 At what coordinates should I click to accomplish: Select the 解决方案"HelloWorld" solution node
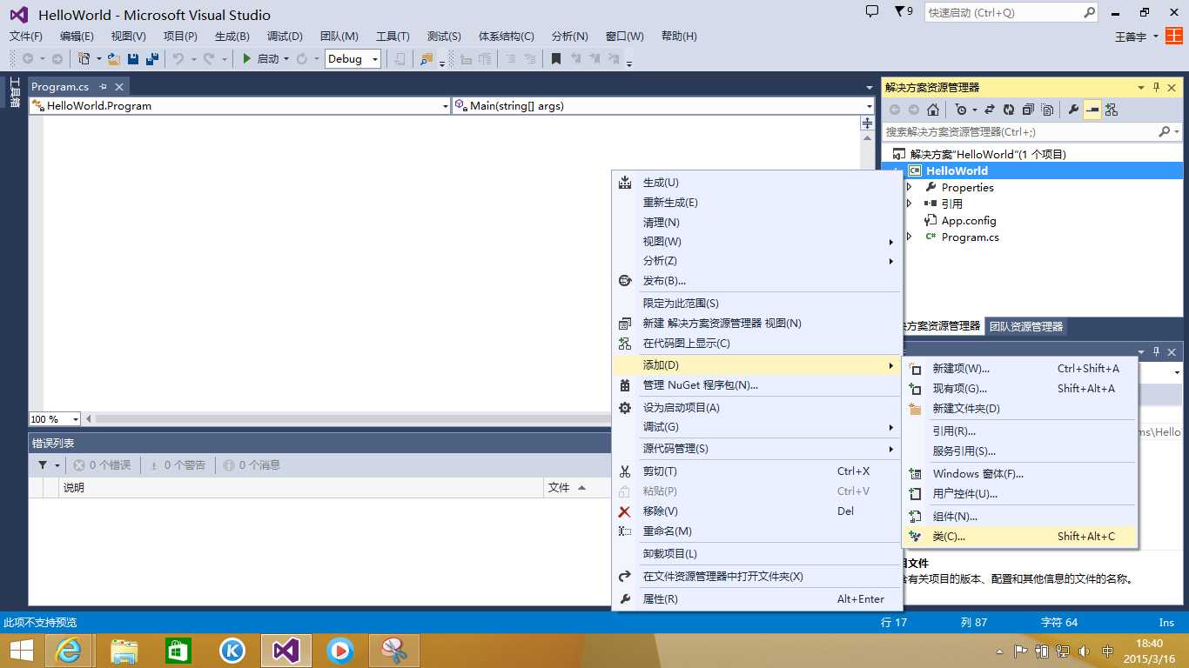coord(987,154)
